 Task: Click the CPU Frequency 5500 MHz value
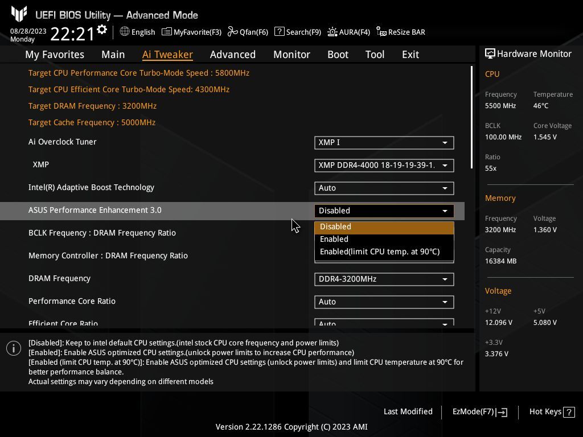(500, 106)
